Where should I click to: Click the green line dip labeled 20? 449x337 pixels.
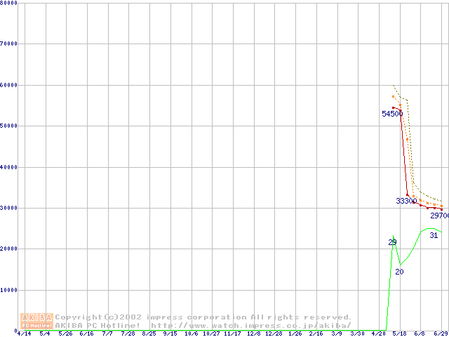[399, 272]
